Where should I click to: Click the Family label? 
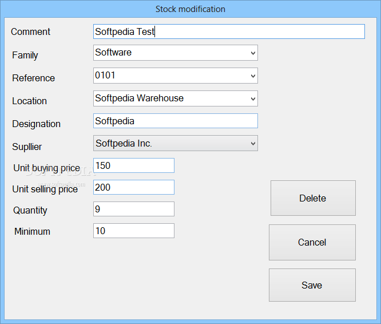point(25,55)
